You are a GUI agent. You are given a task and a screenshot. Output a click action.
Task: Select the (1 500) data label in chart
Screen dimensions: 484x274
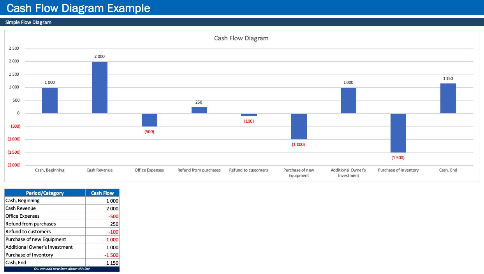(x=398, y=158)
